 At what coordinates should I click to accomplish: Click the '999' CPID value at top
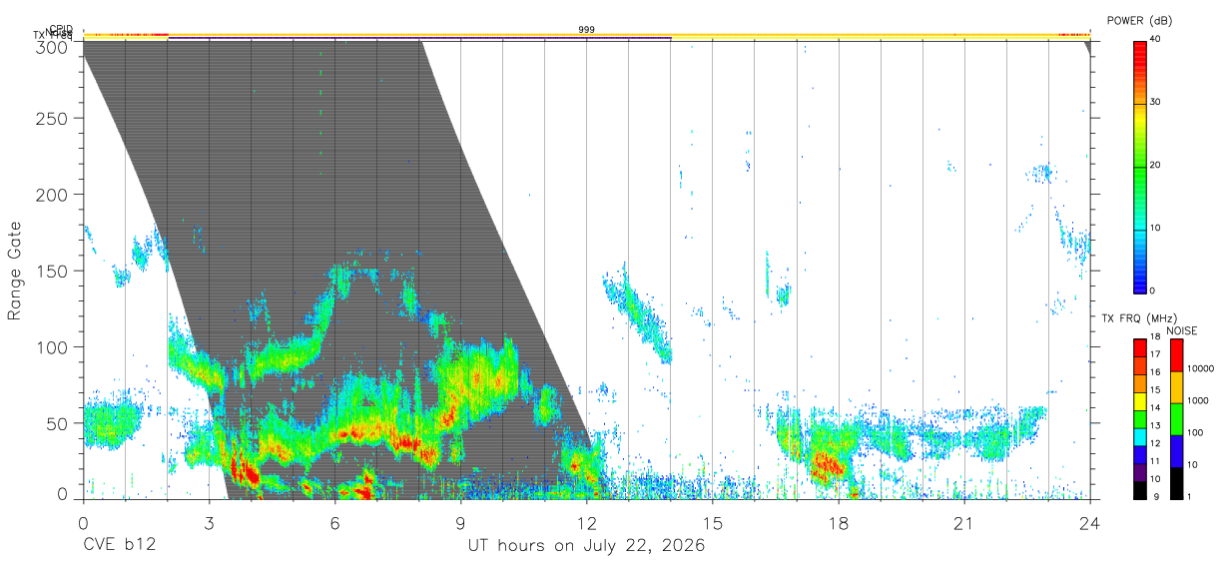click(x=587, y=30)
